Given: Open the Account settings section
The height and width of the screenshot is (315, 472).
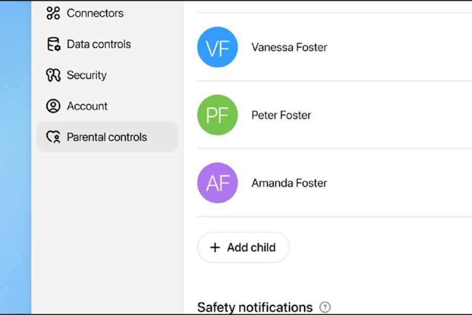Looking at the screenshot, I should (x=87, y=106).
